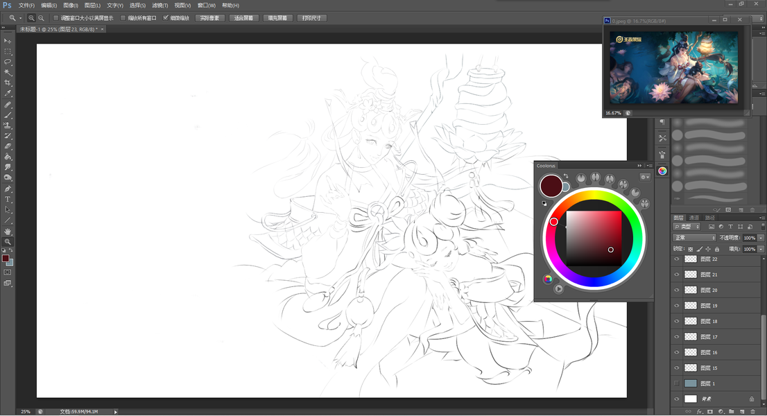Open the status bar info arrow
The height and width of the screenshot is (416, 767).
115,412
